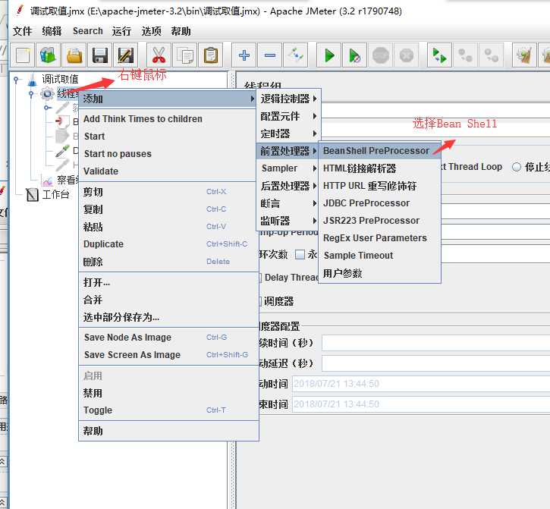Image resolution: width=550 pixels, height=509 pixels.
Task: Select Validate in context menu
Action: point(168,171)
